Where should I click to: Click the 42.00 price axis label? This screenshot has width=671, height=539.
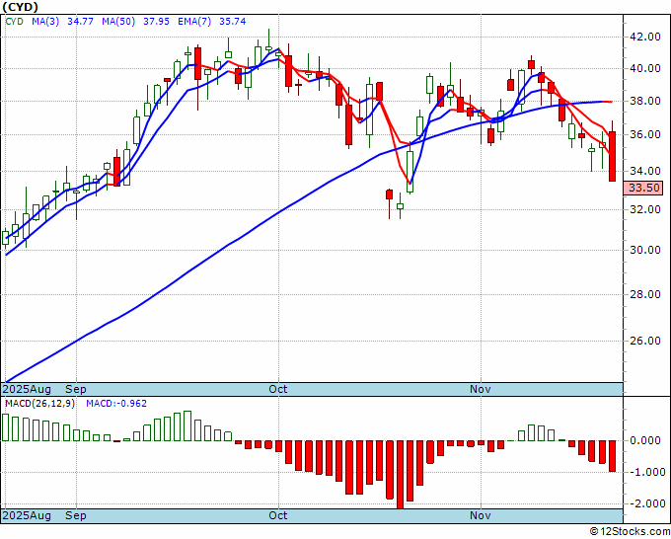click(645, 37)
